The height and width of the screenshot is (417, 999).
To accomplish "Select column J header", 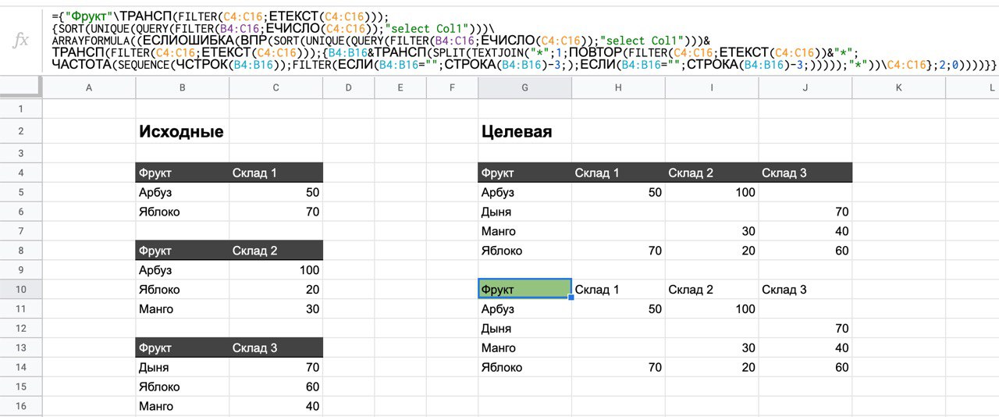I will pos(805,88).
